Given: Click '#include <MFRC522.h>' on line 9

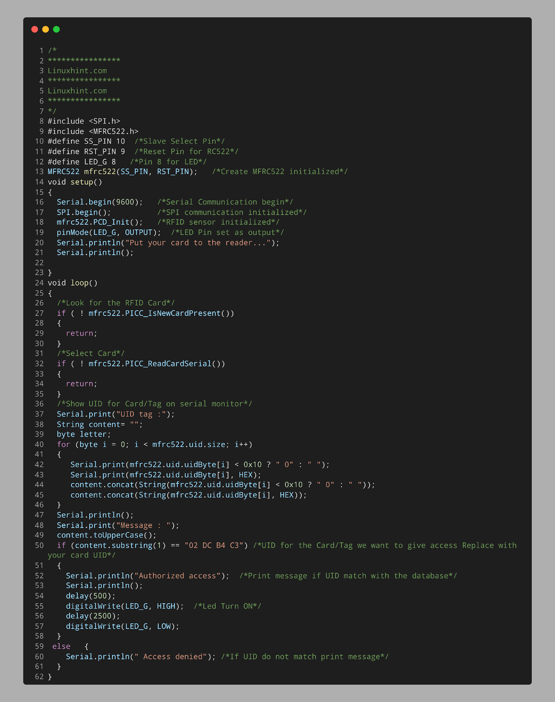Looking at the screenshot, I should 93,131.
